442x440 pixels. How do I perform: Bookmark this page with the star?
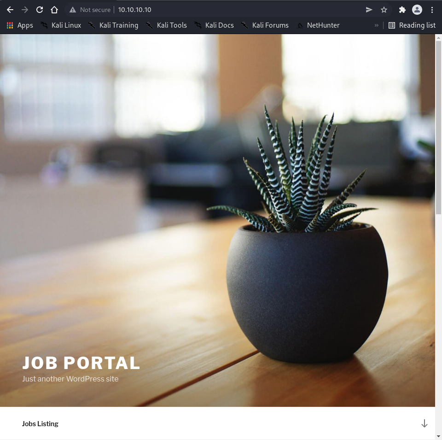click(x=384, y=10)
